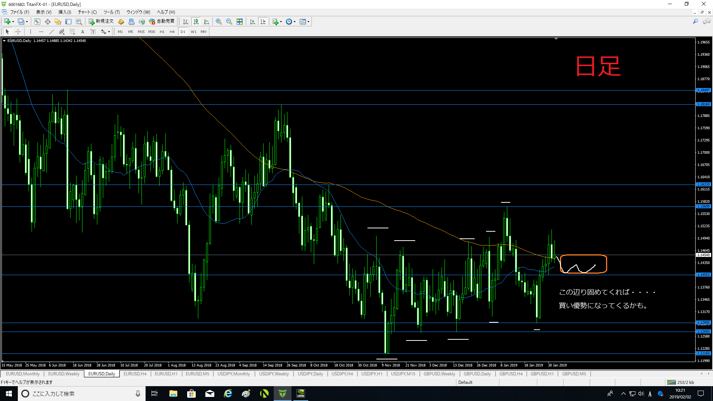Screen dimensions: 713x401
Task: Switch chart to candlesticks
Action: point(196,22)
